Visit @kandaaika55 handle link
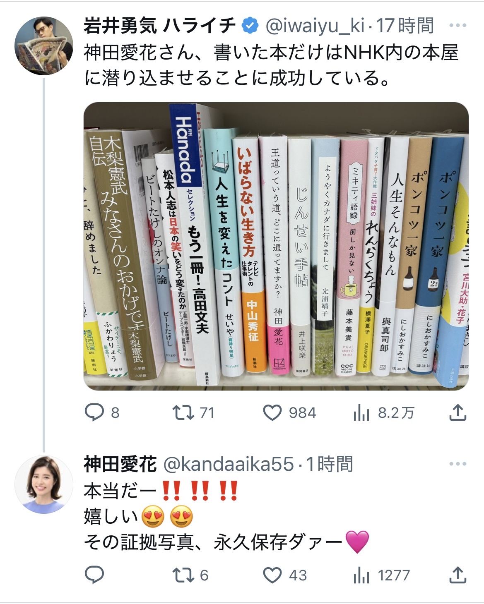 (x=229, y=464)
